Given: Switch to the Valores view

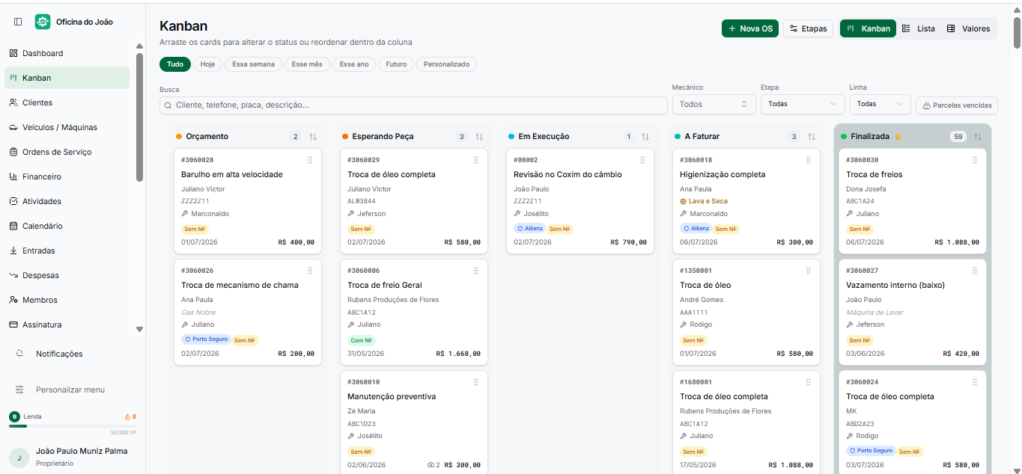Looking at the screenshot, I should click(968, 28).
